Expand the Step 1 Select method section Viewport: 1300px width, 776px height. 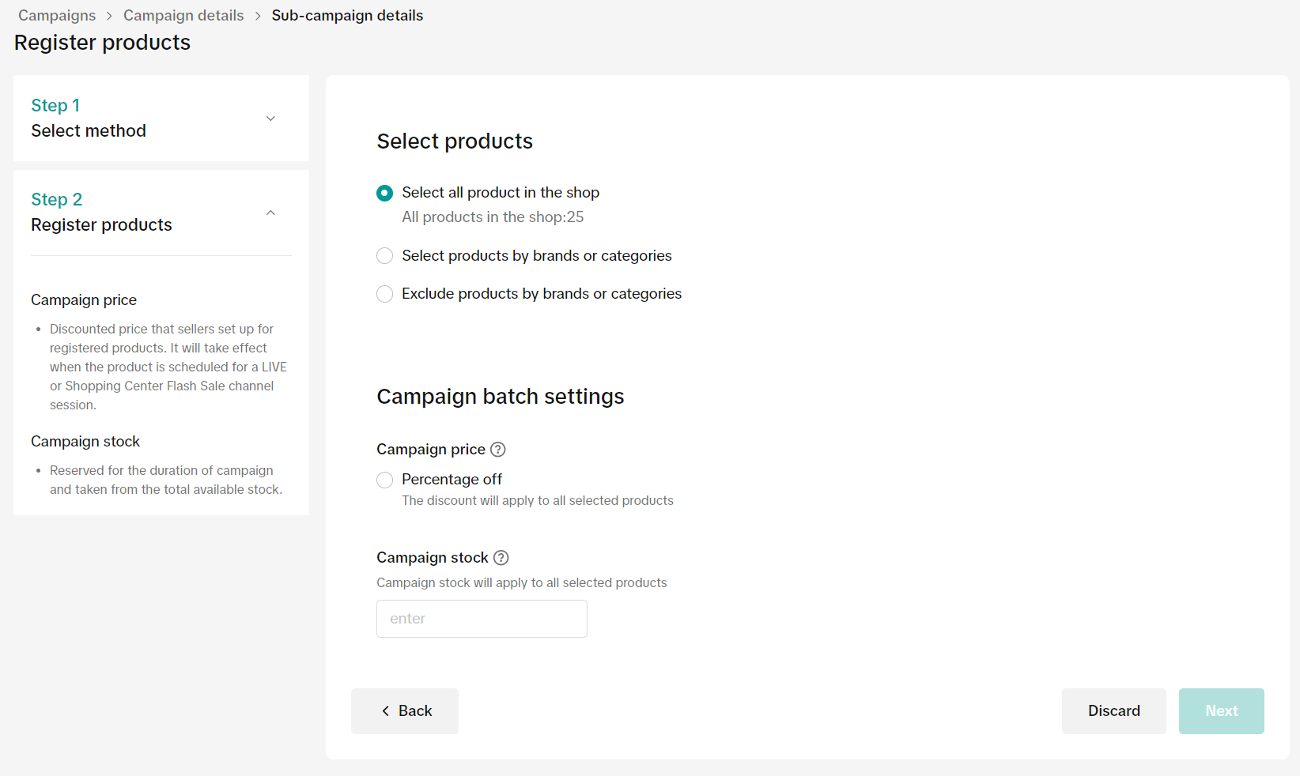(x=270, y=119)
